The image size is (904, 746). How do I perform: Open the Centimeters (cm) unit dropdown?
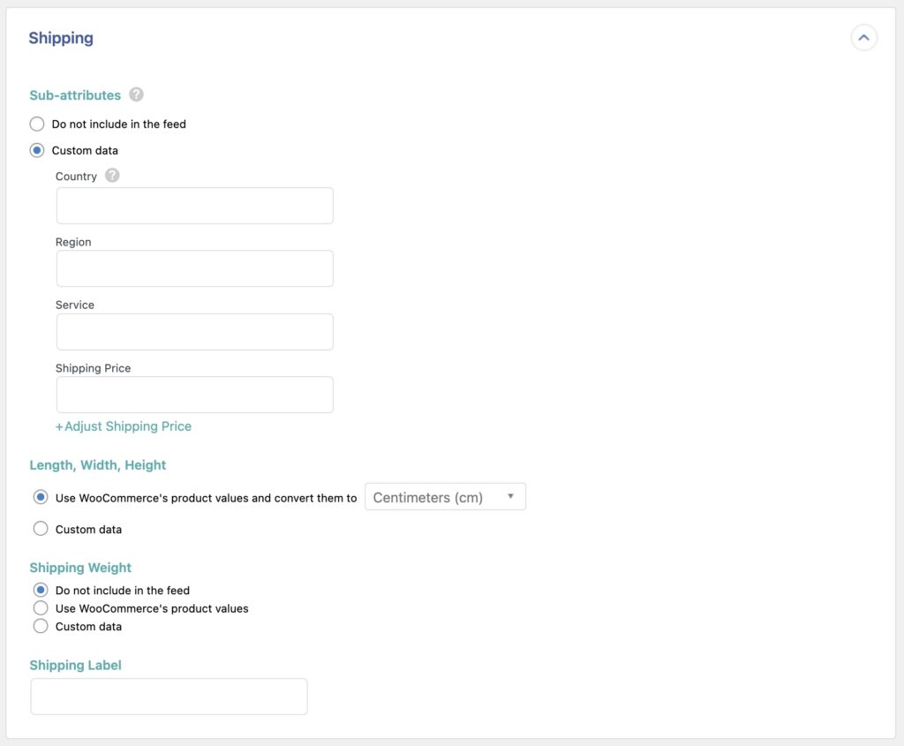click(x=445, y=496)
